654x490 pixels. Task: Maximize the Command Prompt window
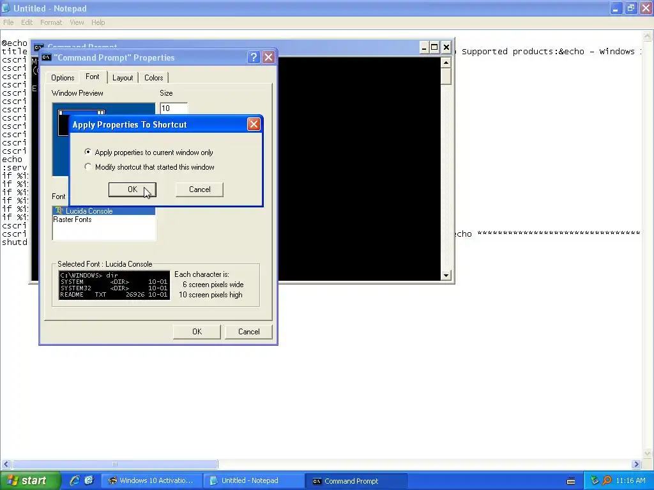pos(434,47)
